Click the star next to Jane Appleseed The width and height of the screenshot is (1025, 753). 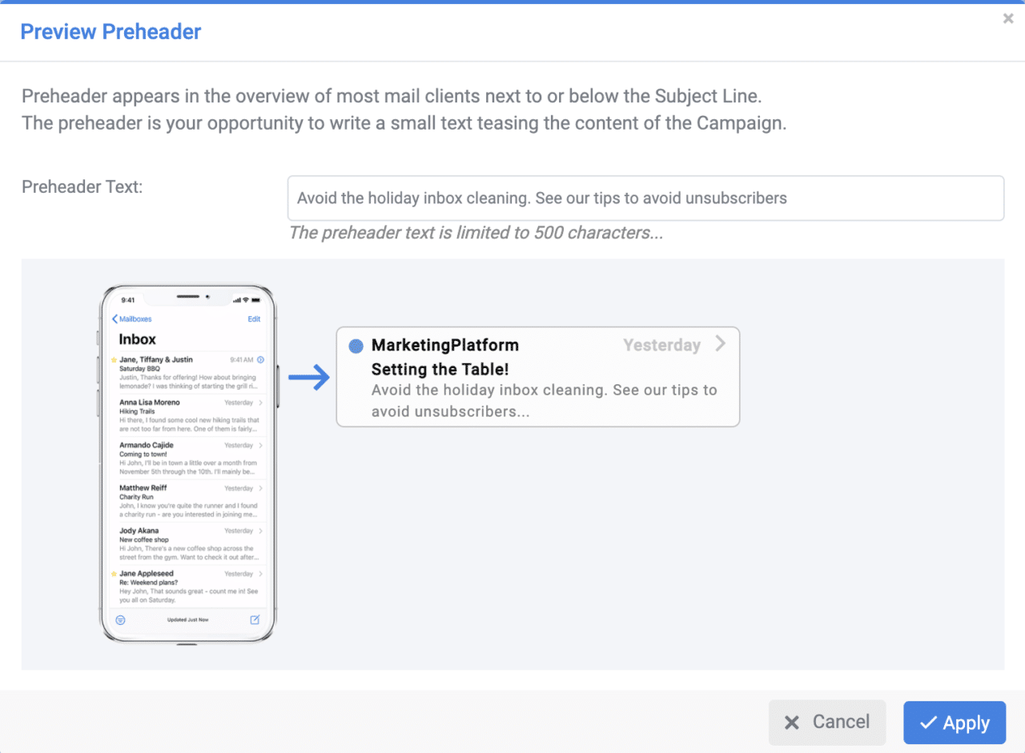coord(114,574)
